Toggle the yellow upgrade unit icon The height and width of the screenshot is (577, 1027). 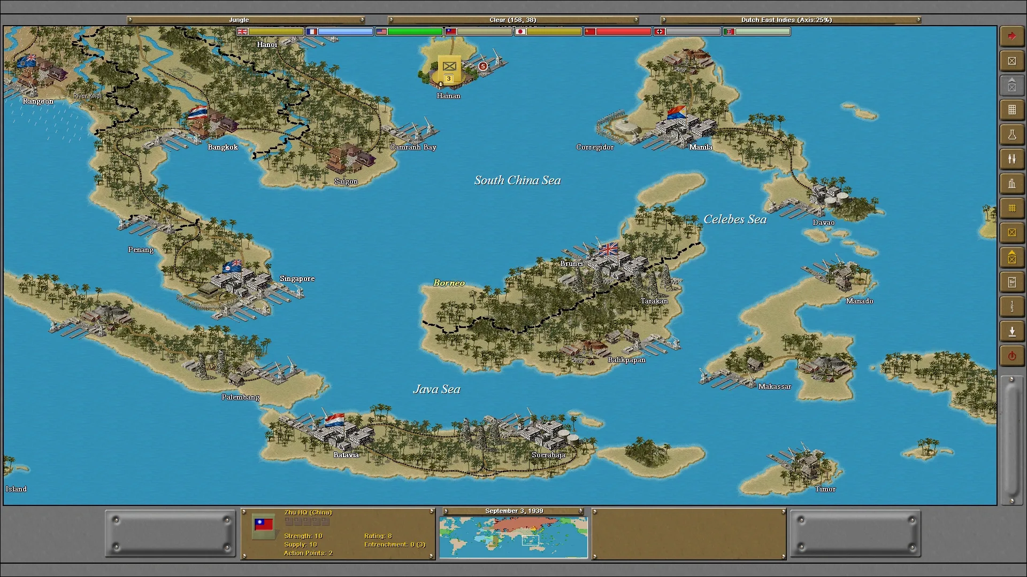point(1011,258)
